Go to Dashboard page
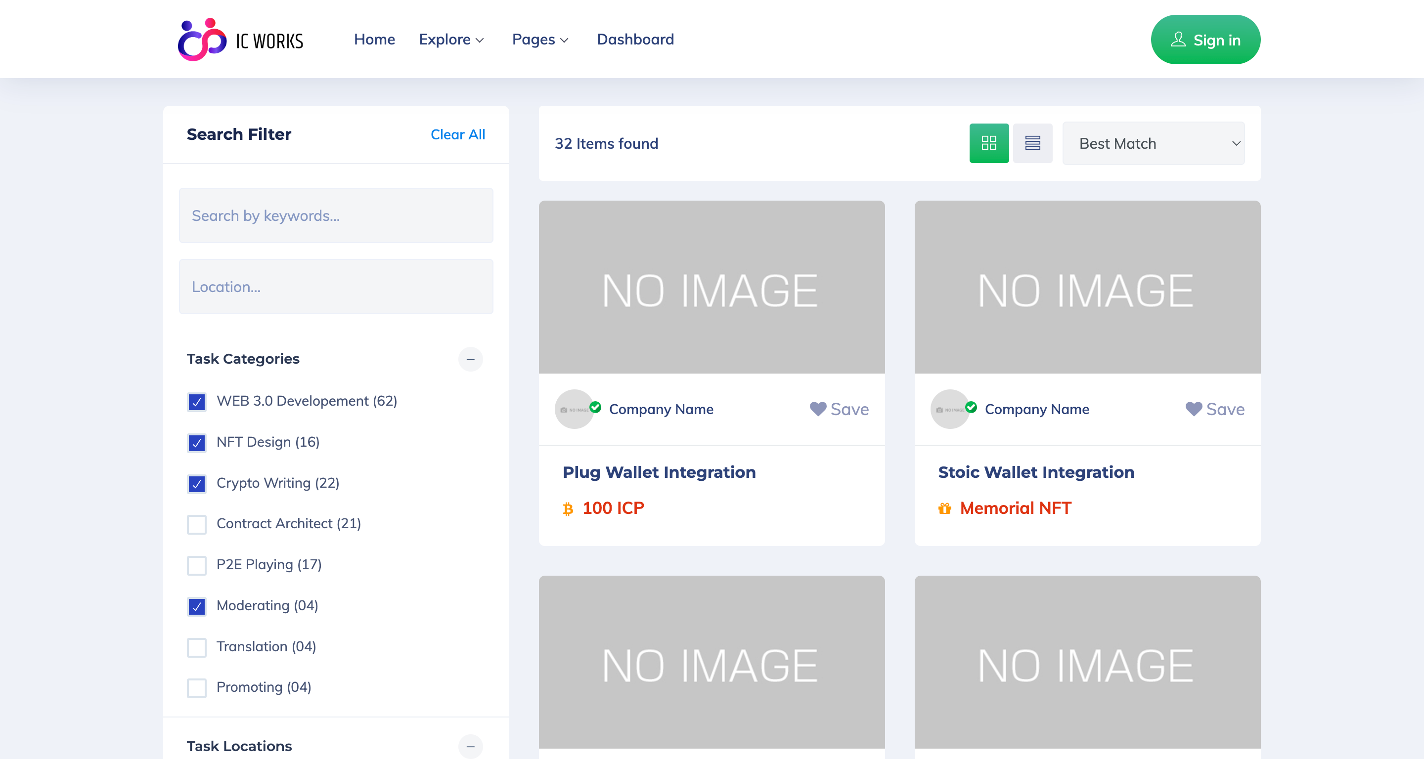The image size is (1424, 759). click(635, 40)
